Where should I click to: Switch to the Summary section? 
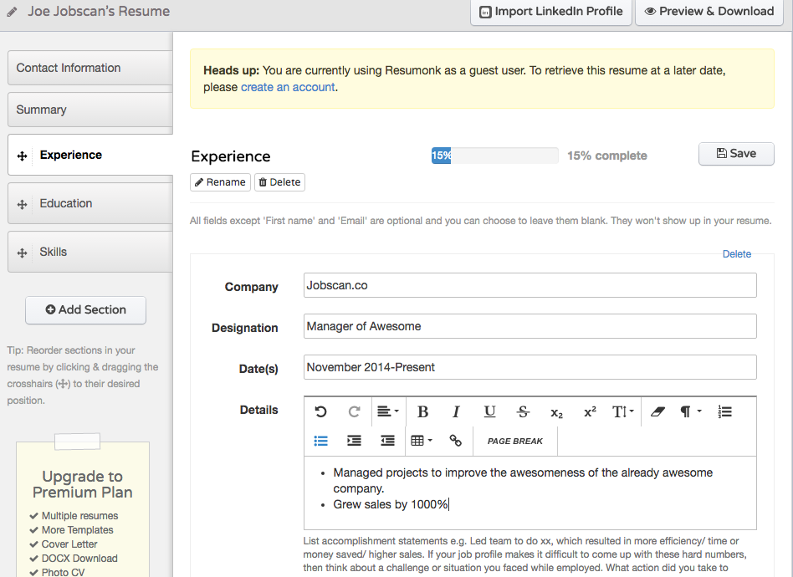pos(90,110)
